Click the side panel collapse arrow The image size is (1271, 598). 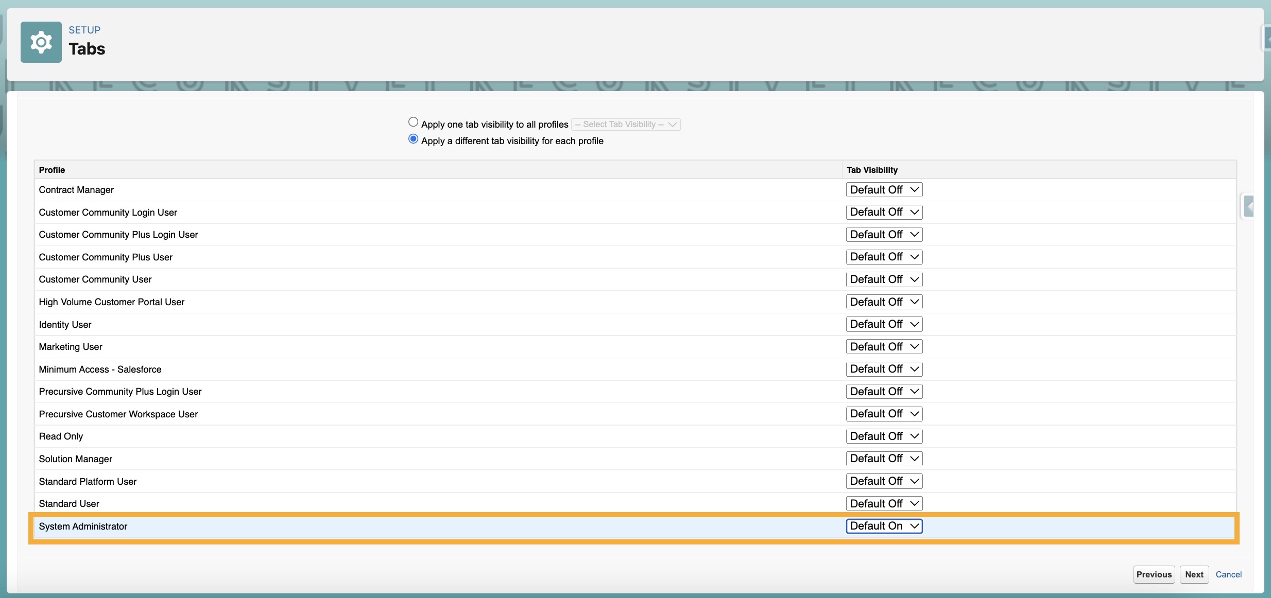(x=1248, y=207)
